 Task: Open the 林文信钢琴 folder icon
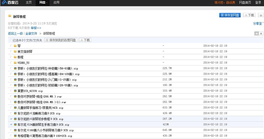[x=15, y=51]
